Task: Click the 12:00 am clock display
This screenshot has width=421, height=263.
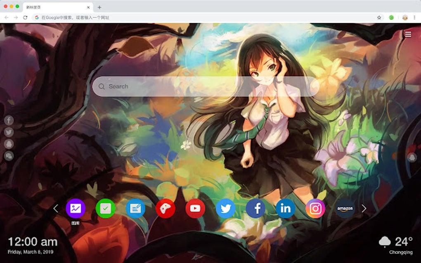Action: tap(33, 242)
